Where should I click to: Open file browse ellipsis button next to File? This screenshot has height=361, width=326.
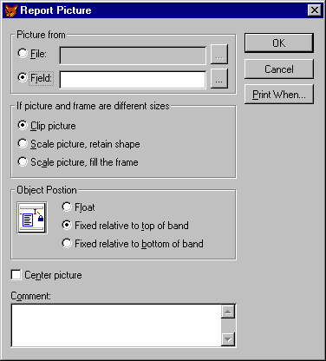pos(219,55)
